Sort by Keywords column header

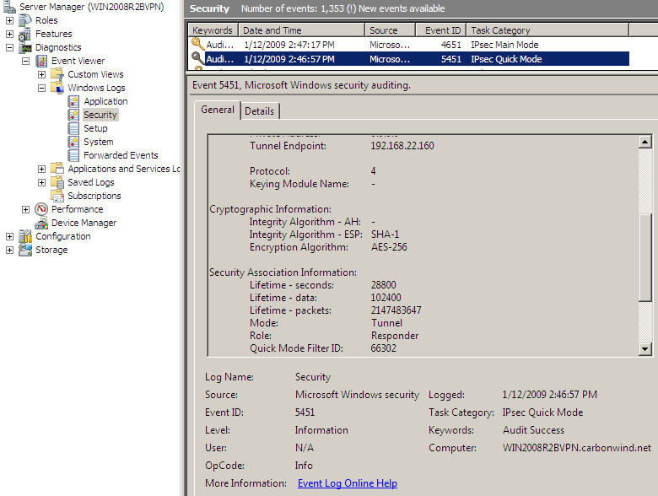213,30
